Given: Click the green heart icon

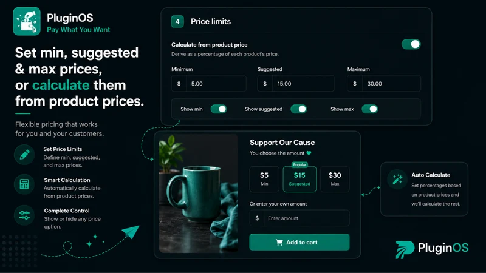Looking at the screenshot, I should tap(309, 153).
